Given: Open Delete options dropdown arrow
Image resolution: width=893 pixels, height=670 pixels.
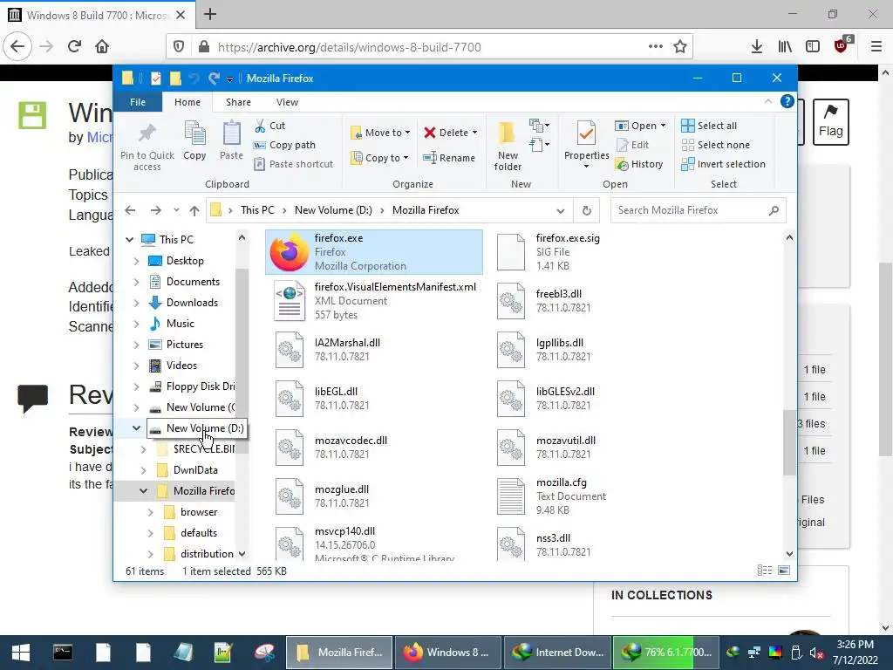Looking at the screenshot, I should [x=475, y=133].
